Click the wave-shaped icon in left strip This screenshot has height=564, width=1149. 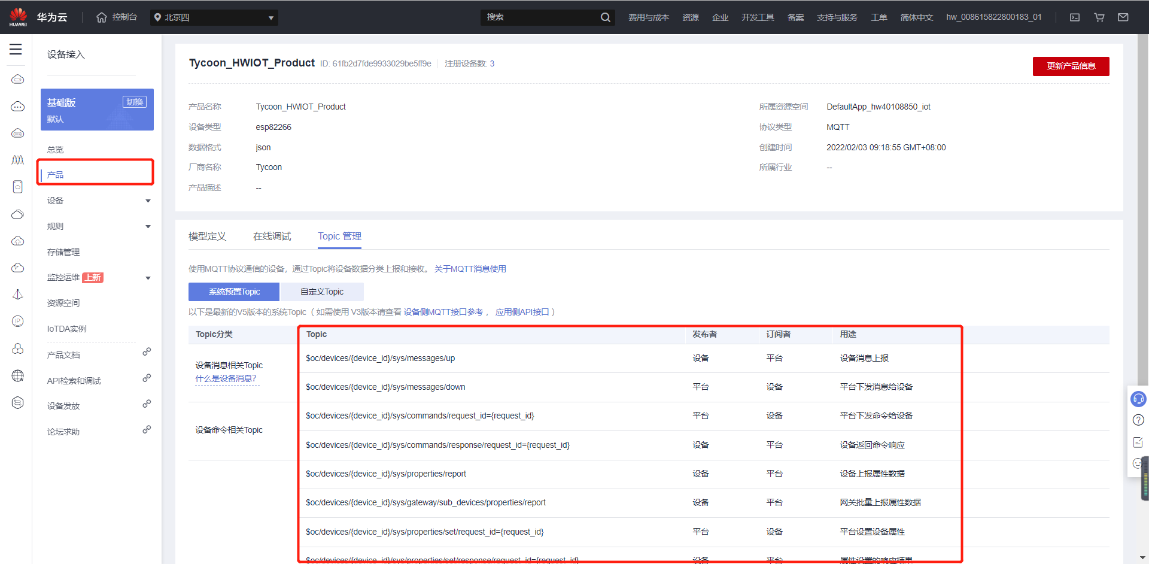[18, 160]
